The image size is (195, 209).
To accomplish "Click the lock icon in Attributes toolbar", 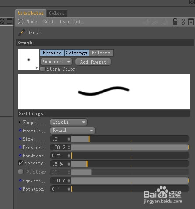I will (x=175, y=22).
